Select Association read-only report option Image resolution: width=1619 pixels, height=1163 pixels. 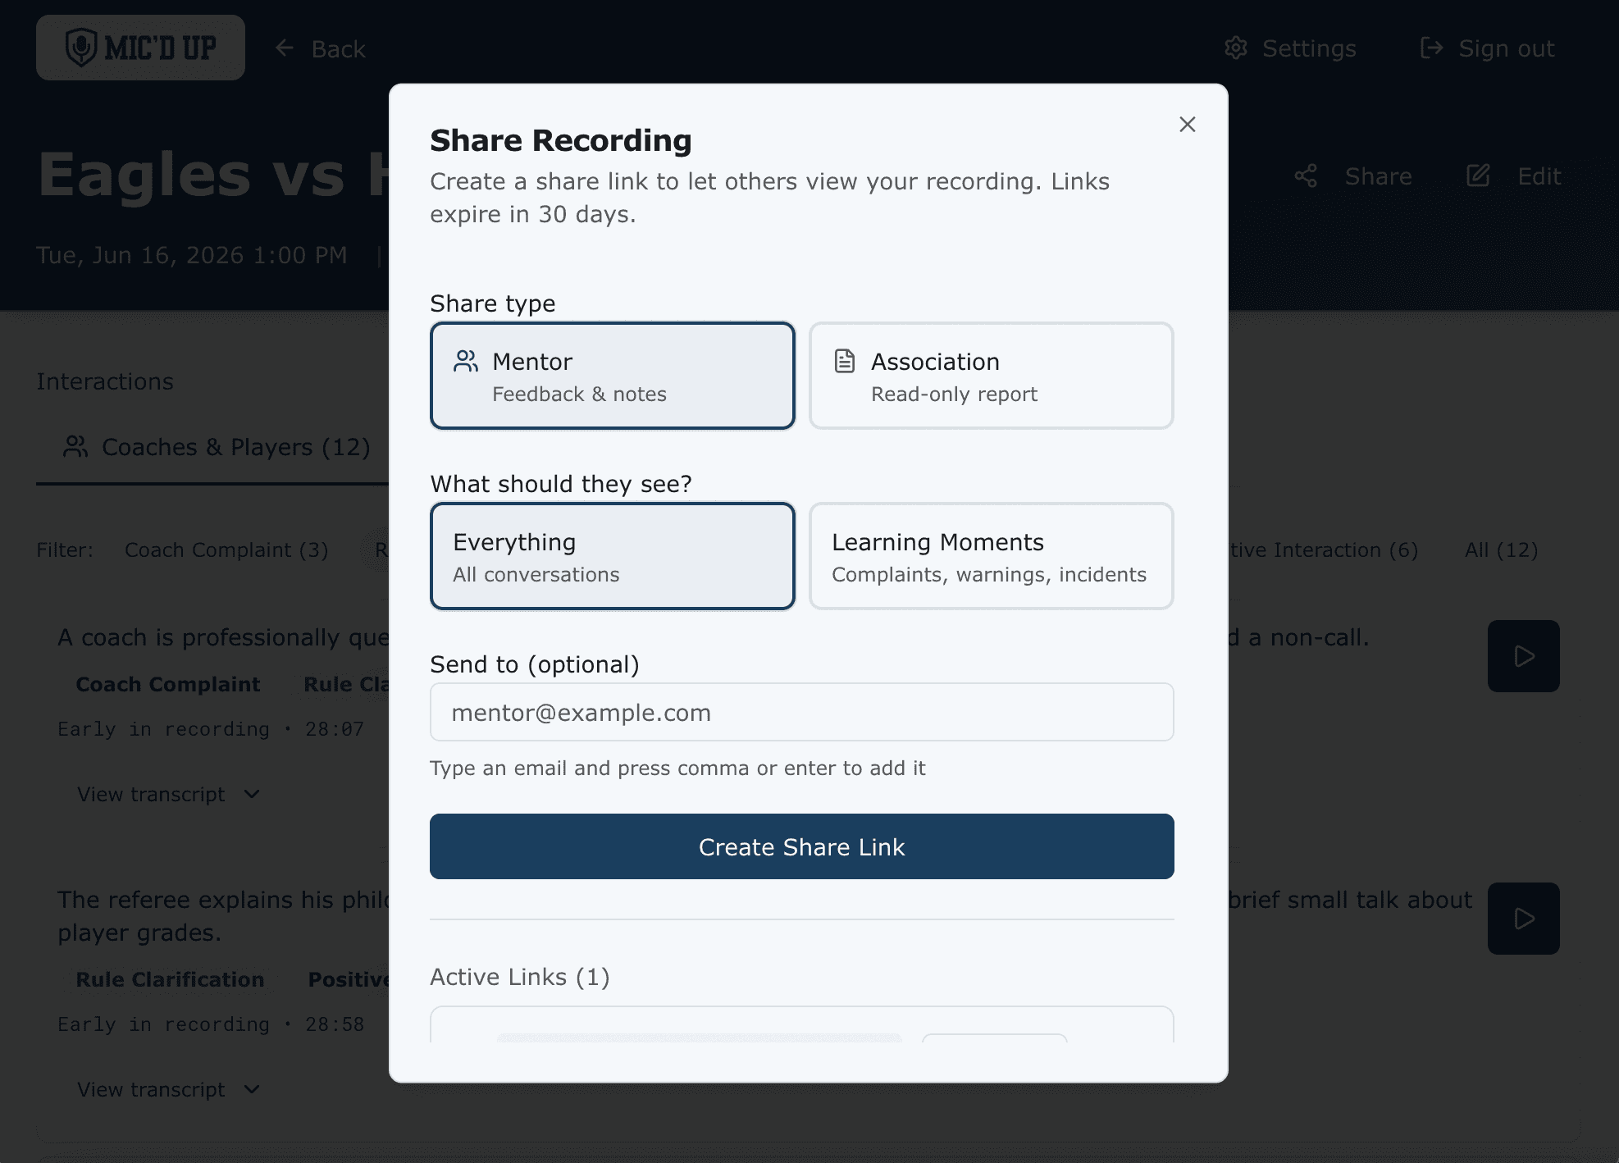991,376
